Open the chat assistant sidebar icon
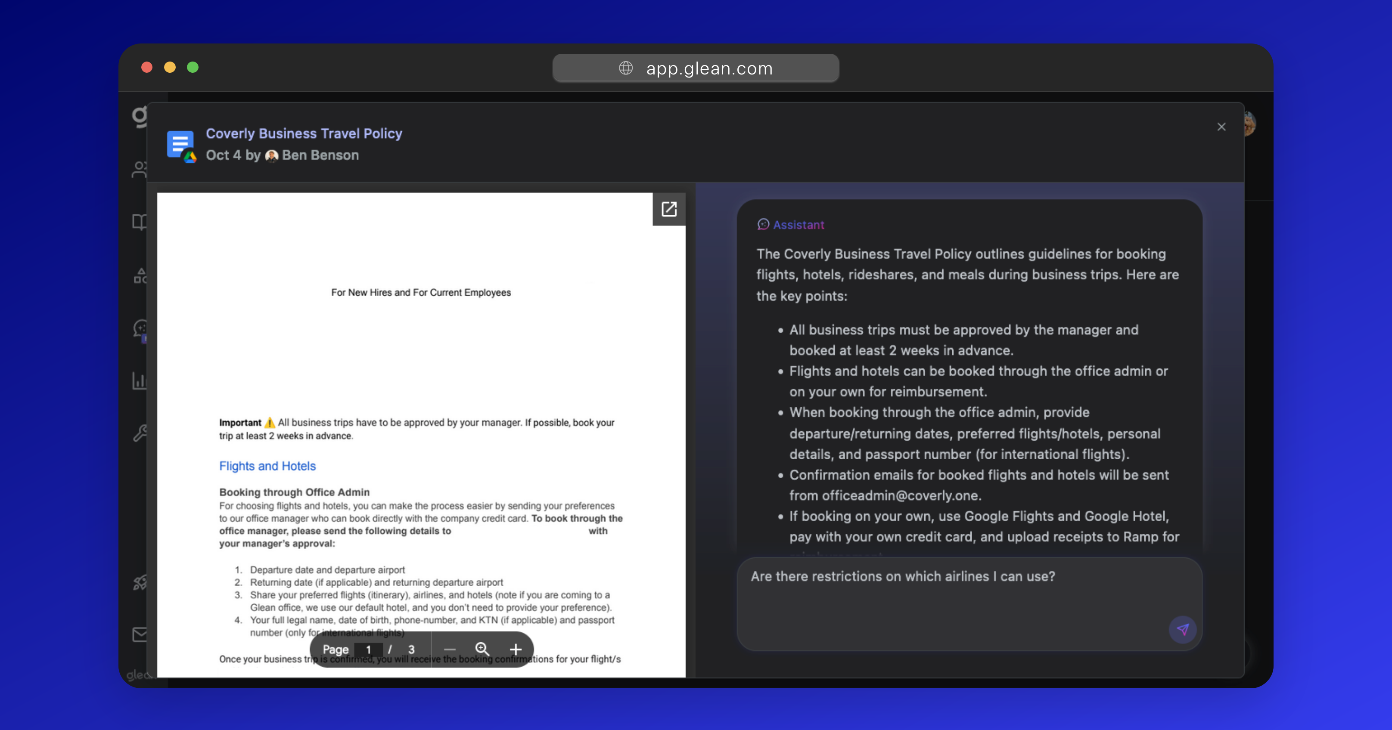Image resolution: width=1392 pixels, height=730 pixels. pyautogui.click(x=140, y=328)
